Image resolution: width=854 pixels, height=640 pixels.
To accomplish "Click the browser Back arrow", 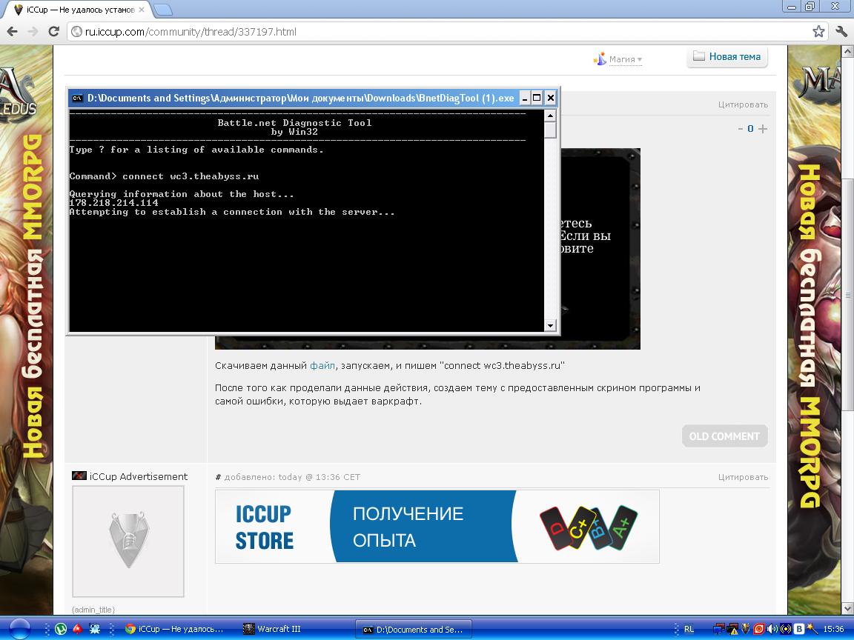I will click(x=12, y=32).
